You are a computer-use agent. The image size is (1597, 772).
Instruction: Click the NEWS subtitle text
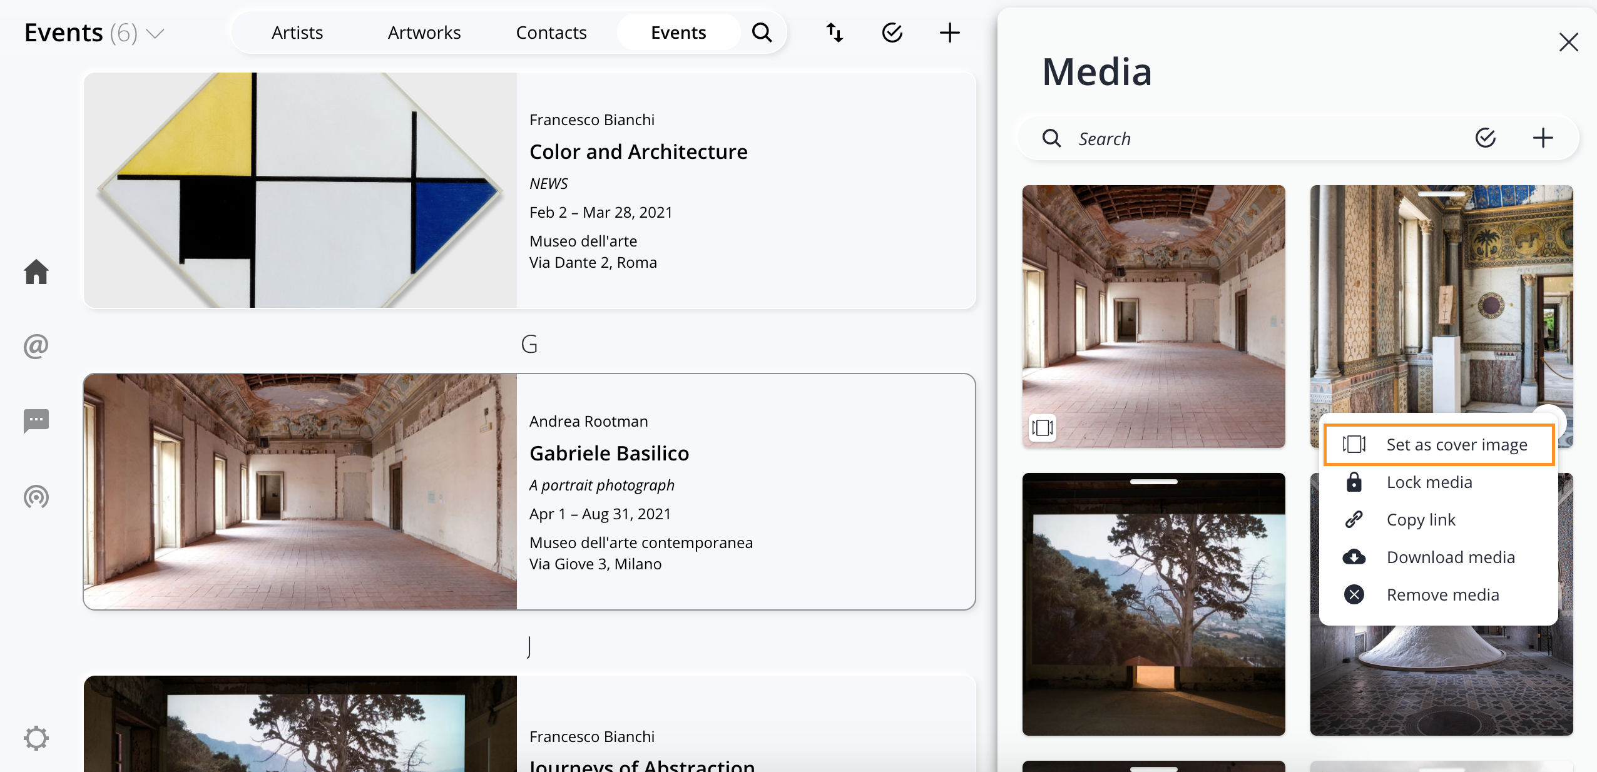(x=548, y=183)
